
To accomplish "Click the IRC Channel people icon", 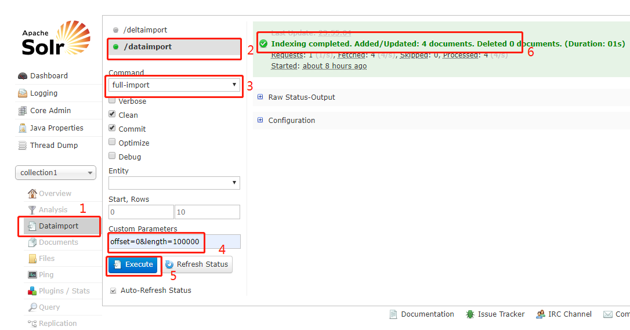I will pyautogui.click(x=541, y=314).
